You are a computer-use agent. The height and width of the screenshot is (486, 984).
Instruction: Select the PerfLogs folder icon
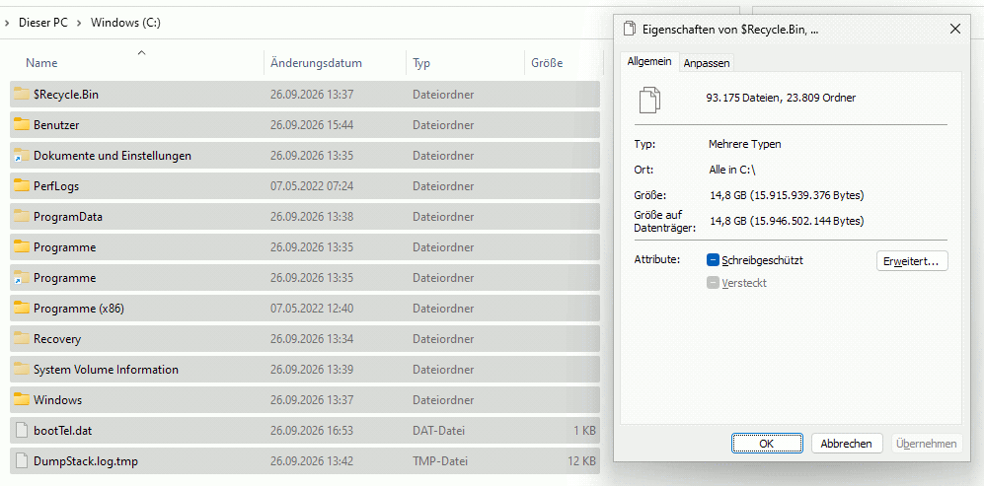(22, 185)
